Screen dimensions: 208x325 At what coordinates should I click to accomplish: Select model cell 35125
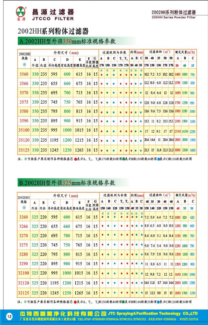pyautogui.click(x=24, y=150)
